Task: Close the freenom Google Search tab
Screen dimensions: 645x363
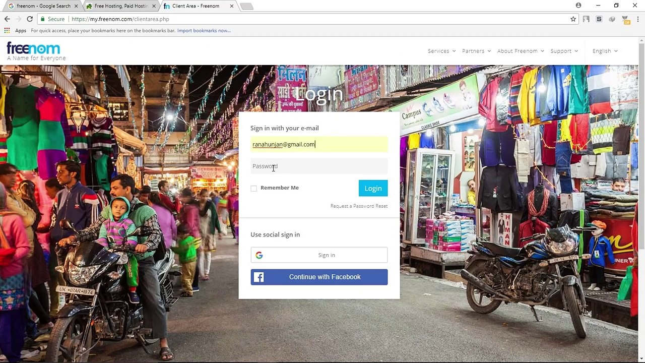Action: [77, 6]
